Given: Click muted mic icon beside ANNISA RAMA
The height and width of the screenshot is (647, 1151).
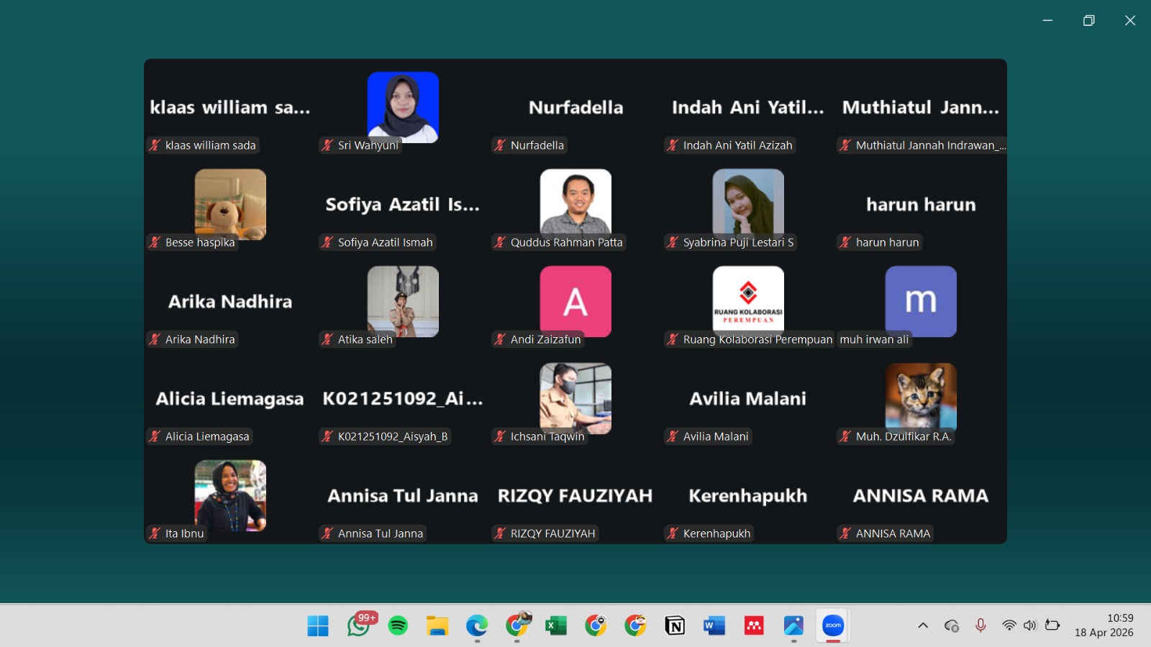Looking at the screenshot, I should coord(845,533).
